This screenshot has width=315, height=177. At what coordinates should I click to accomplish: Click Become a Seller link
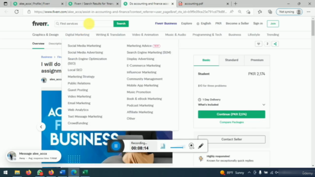click(237, 24)
